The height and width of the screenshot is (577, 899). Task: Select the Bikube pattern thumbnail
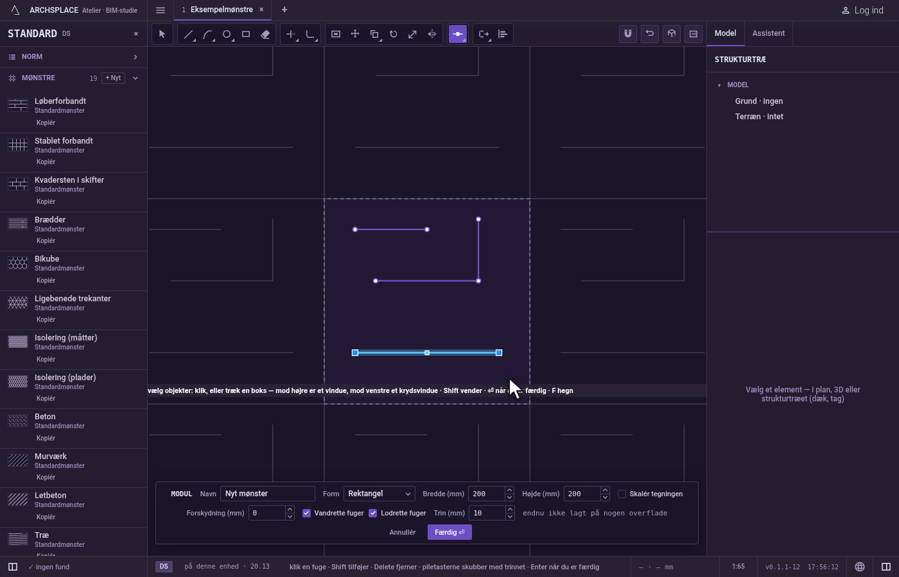click(x=18, y=263)
